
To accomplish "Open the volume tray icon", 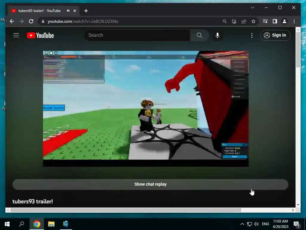I will coord(256,224).
